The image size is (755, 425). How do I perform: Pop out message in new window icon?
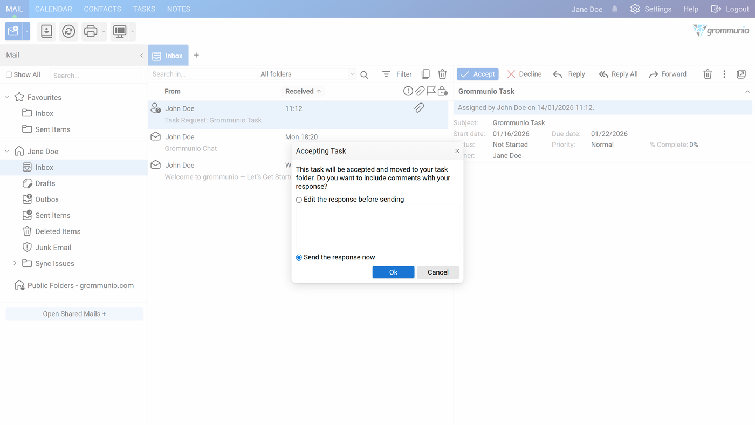742,74
